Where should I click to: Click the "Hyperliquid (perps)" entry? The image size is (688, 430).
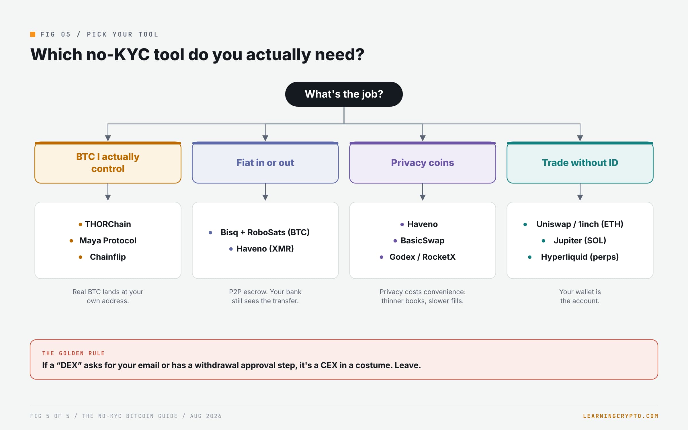click(580, 257)
